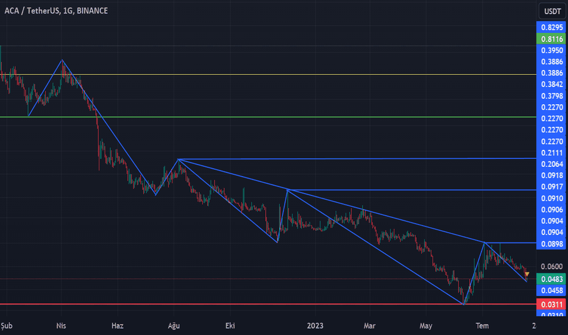Click the red 0.0311 price label
The image size is (568, 335).
[552, 304]
